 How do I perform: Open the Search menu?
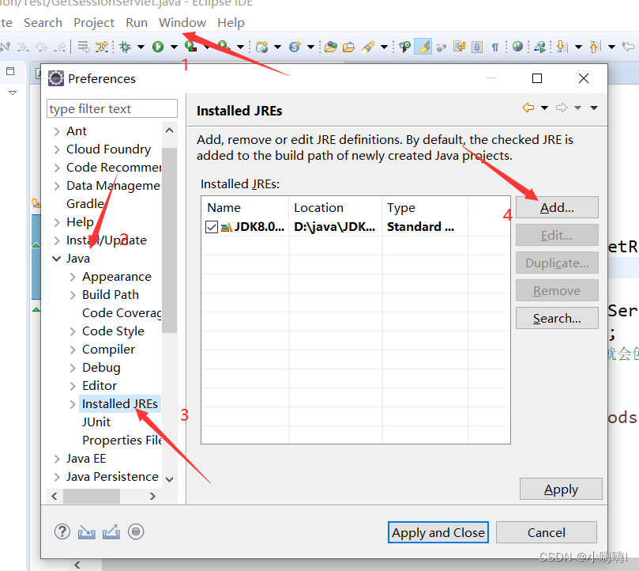(43, 22)
